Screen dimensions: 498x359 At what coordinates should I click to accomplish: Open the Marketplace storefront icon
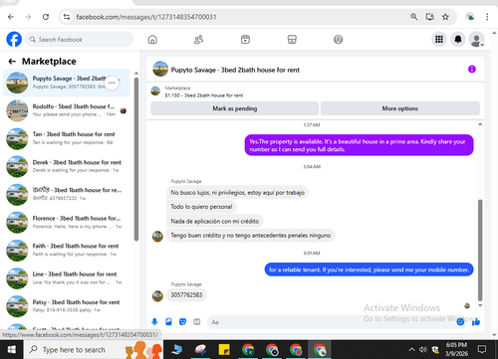pyautogui.click(x=292, y=40)
